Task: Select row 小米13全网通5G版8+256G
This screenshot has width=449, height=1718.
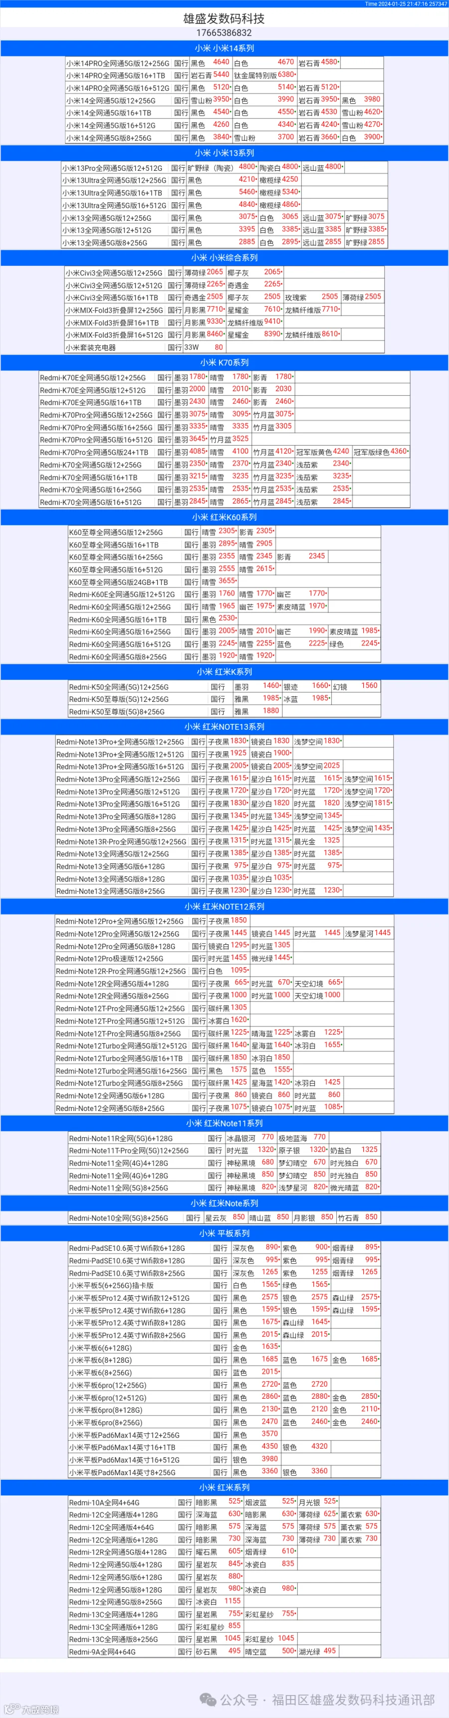Action: point(224,242)
